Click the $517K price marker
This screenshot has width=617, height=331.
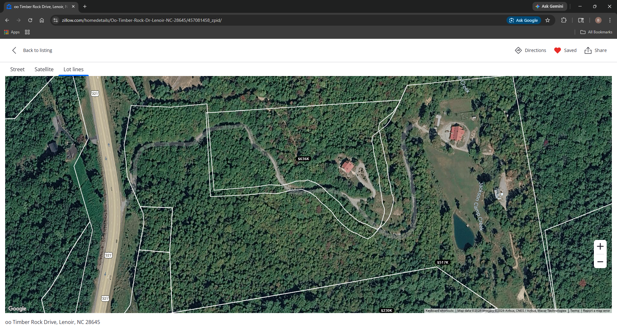443,262
